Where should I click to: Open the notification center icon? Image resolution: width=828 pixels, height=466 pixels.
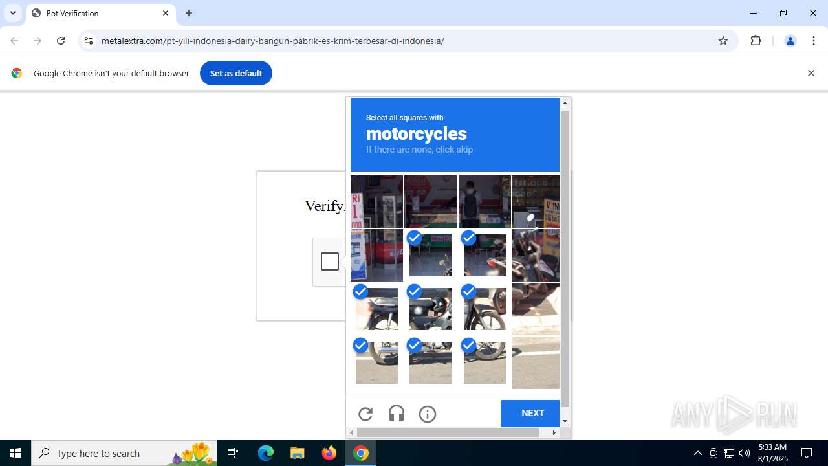(x=807, y=453)
